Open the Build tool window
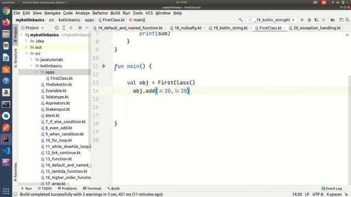 pyautogui.click(x=114, y=188)
